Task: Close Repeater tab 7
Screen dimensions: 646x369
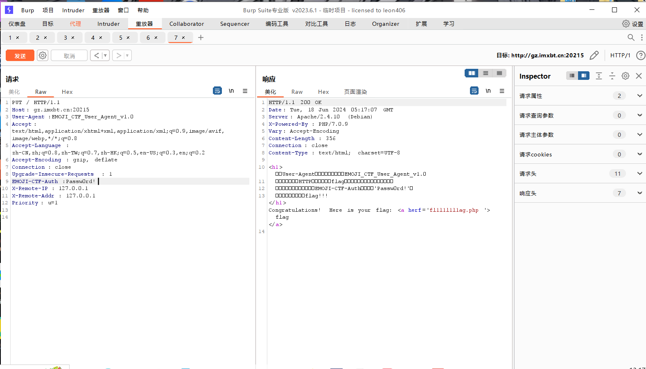Action: 183,38
